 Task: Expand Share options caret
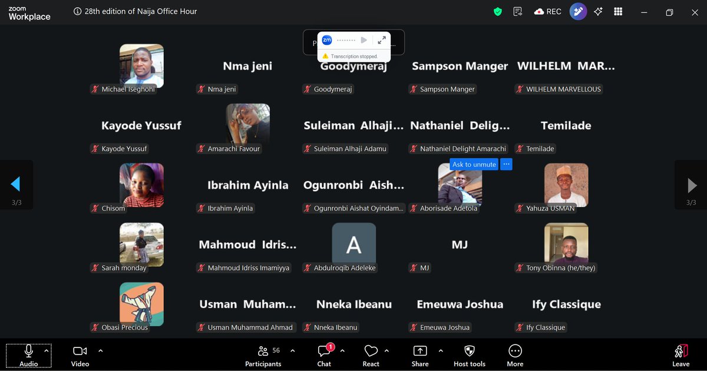441,350
